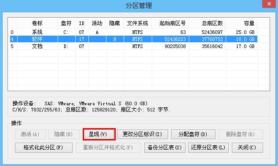Click the 隐藏 column header

pos(114,23)
